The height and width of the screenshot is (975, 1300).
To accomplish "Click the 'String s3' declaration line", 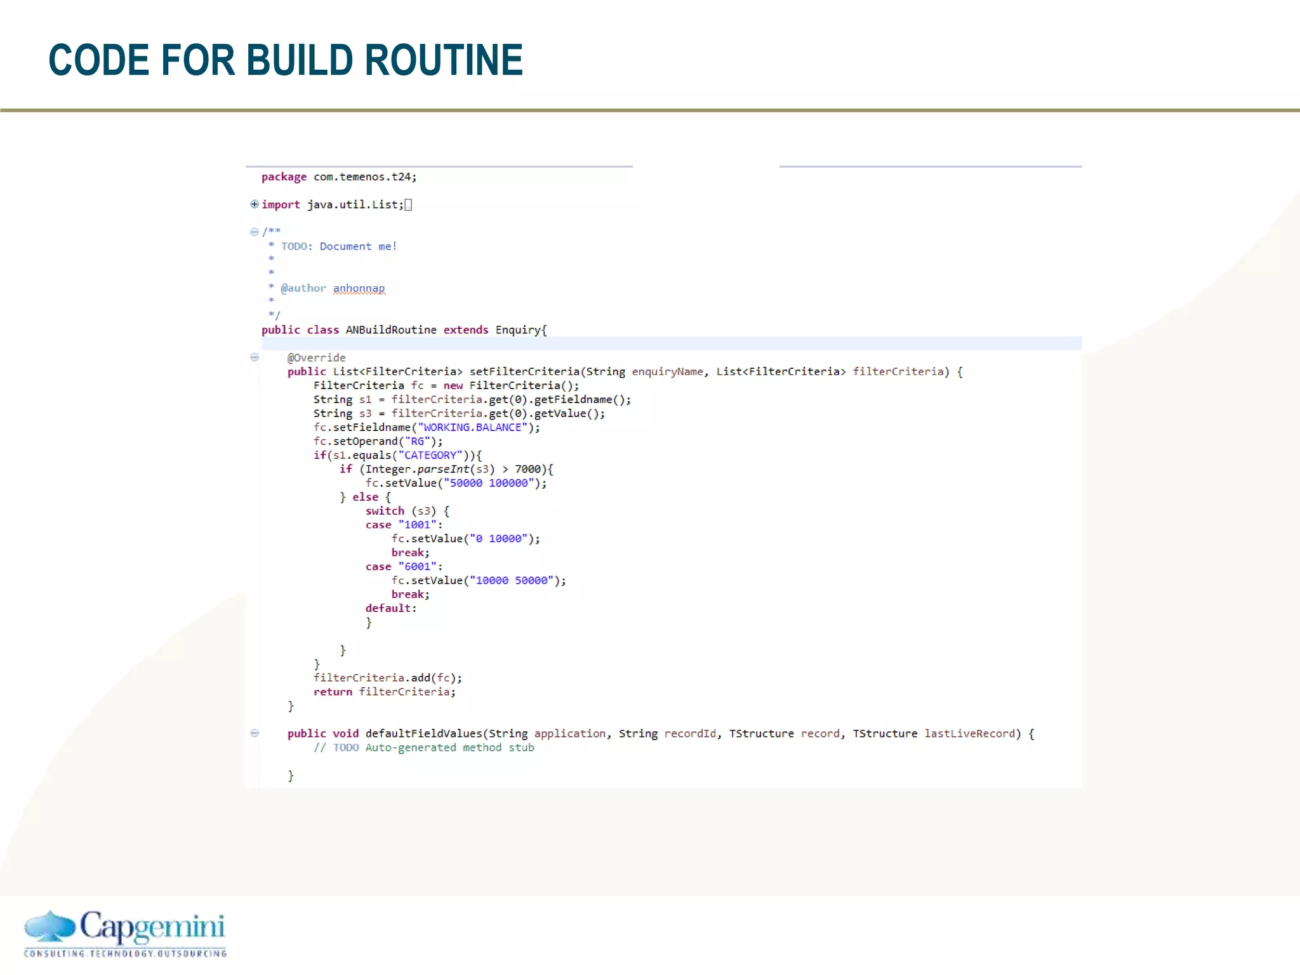I will (460, 413).
